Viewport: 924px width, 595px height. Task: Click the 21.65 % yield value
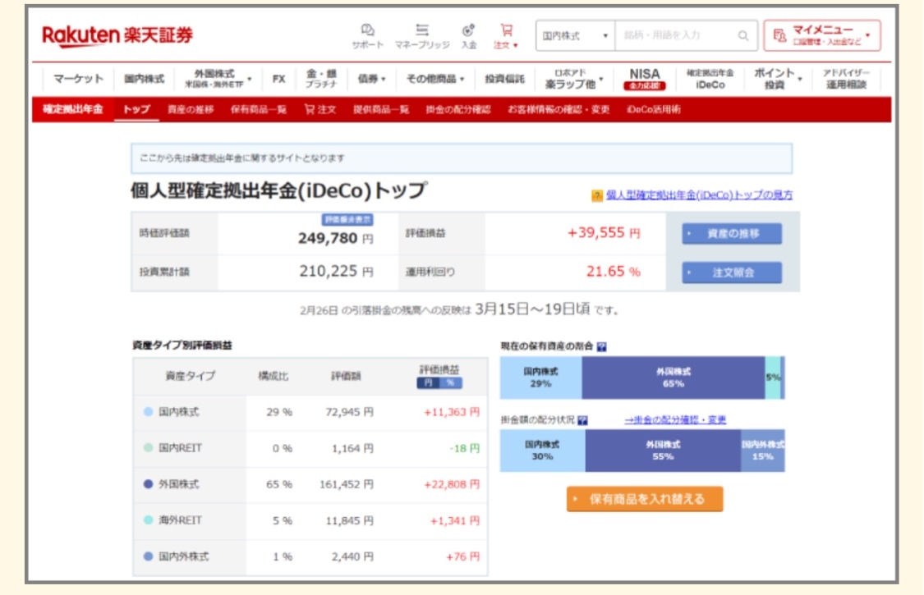point(613,272)
